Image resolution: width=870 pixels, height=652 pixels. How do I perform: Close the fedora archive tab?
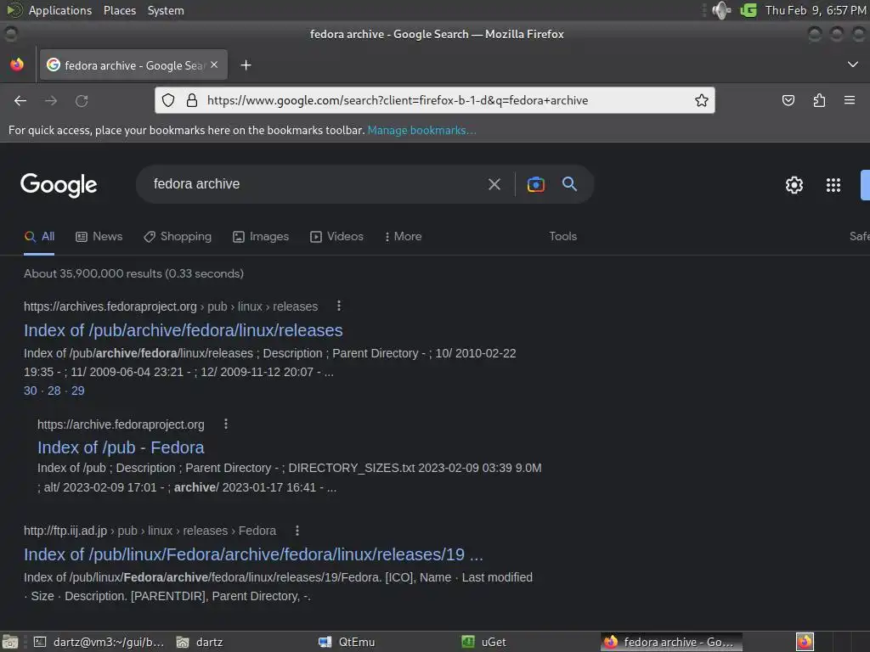214,65
